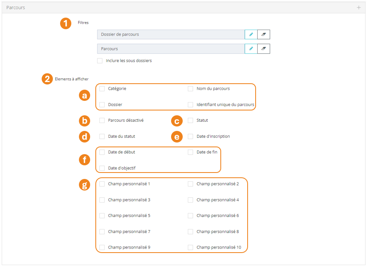Enable Identifiant unique du parcours
Viewport: 367px width, 267px height.
(x=191, y=104)
